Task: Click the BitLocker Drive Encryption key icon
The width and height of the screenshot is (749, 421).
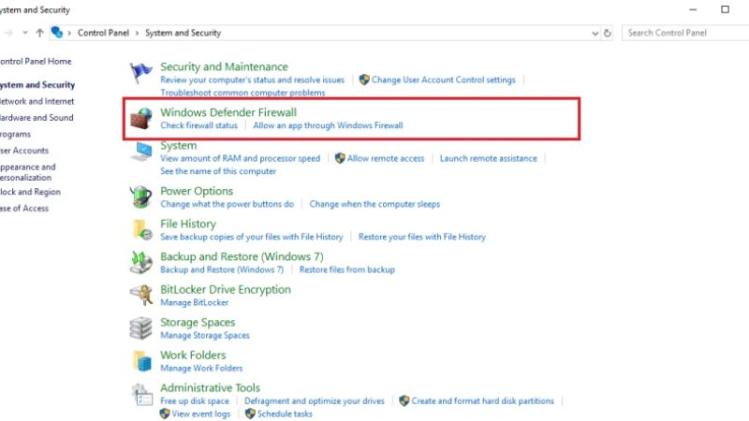Action: pyautogui.click(x=142, y=296)
